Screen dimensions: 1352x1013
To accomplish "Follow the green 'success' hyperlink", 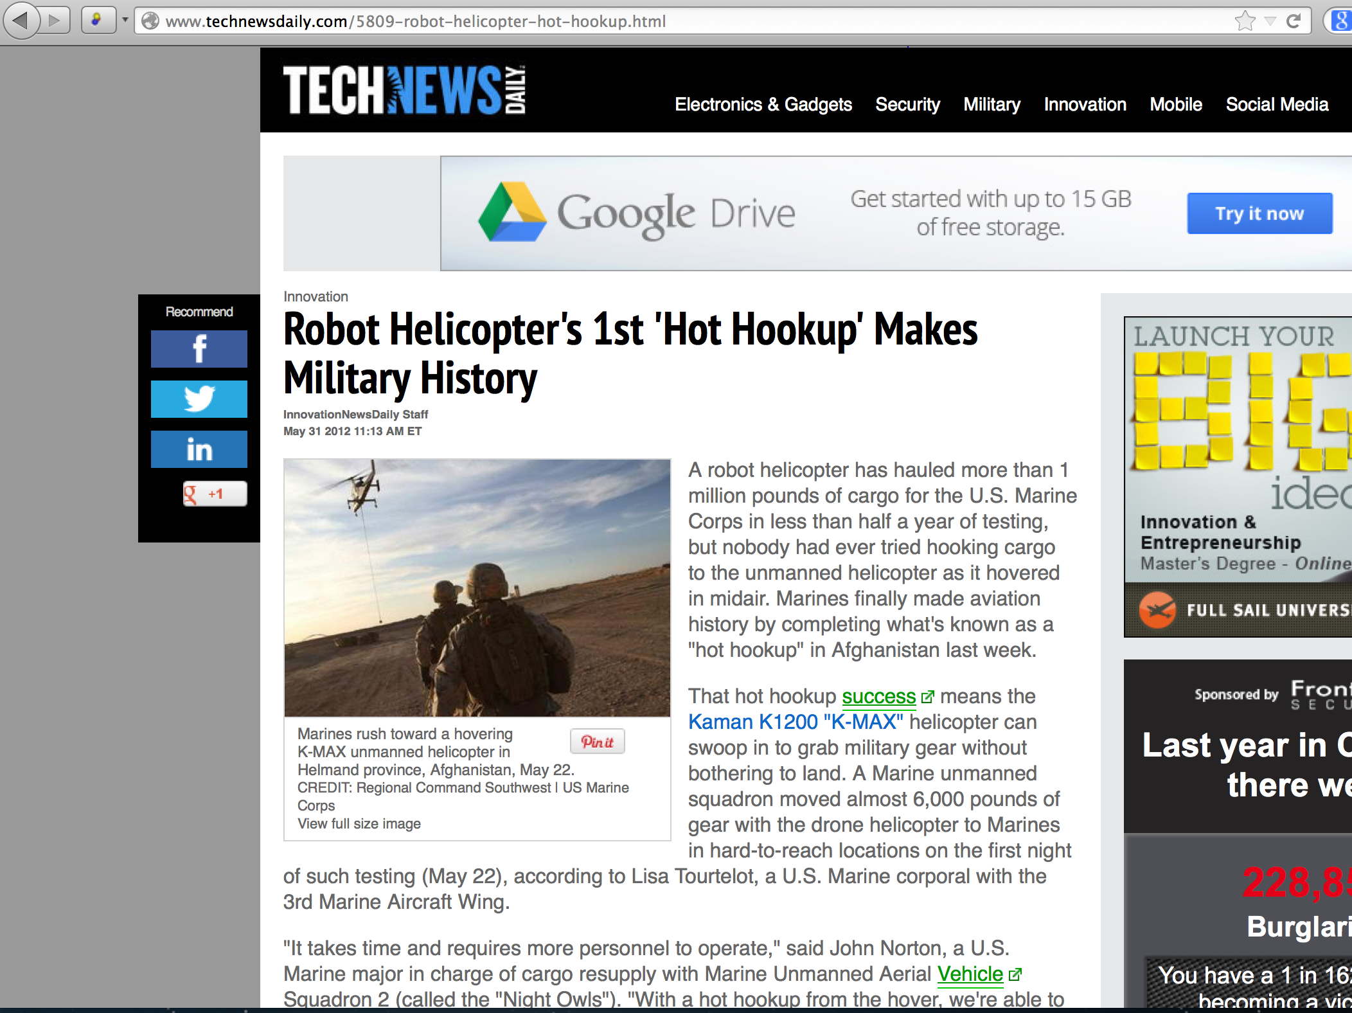I will (x=878, y=696).
